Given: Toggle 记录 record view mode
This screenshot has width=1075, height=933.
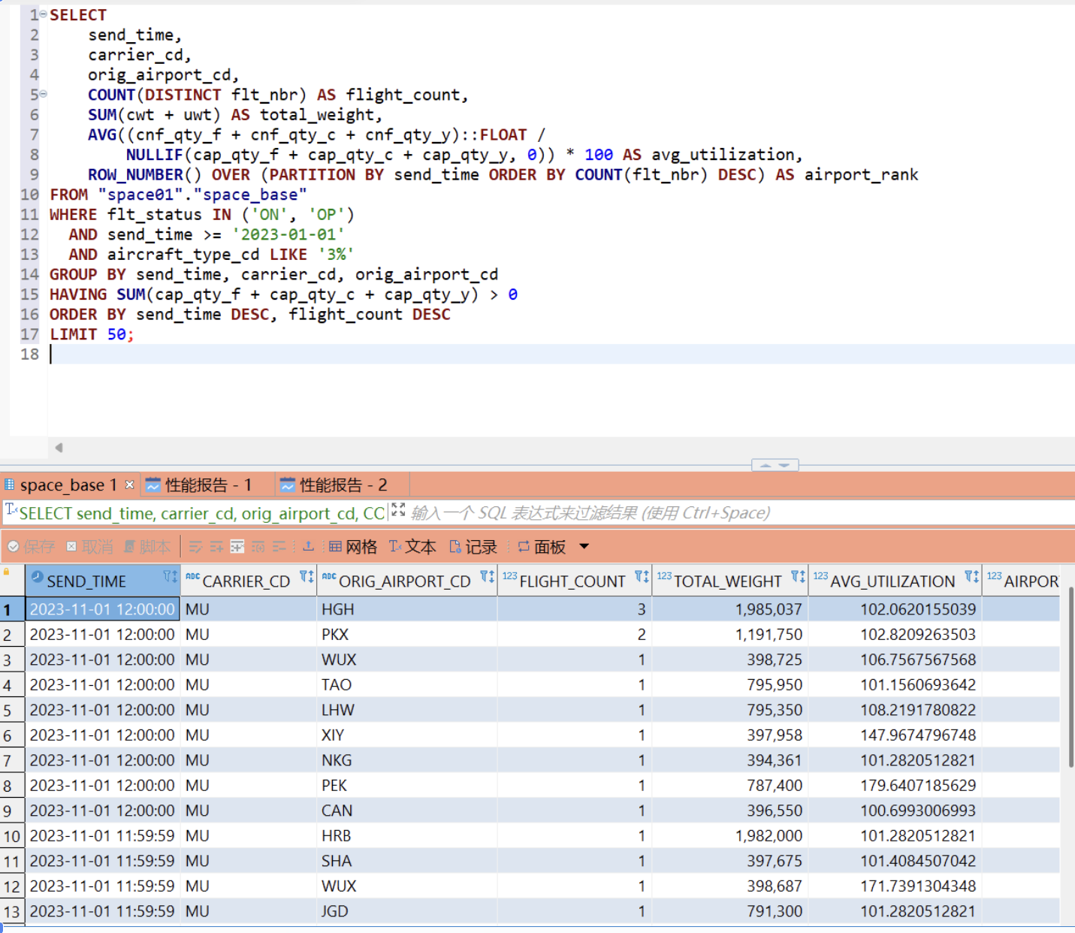Looking at the screenshot, I should point(473,547).
